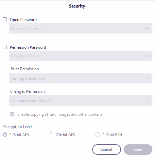The image size is (155, 160).
Task: Select 128 bit AES encryption
Action: pyautogui.click(x=5, y=135)
